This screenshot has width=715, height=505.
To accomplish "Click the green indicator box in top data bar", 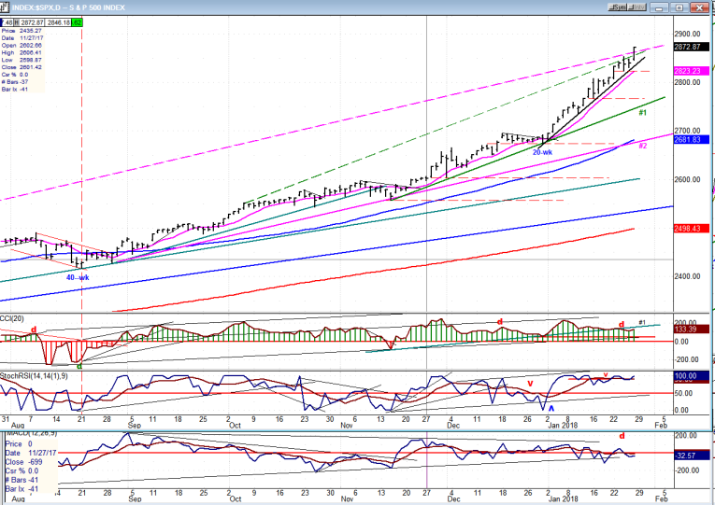I will tap(77, 20).
